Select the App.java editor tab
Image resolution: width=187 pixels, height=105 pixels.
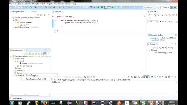[58, 12]
